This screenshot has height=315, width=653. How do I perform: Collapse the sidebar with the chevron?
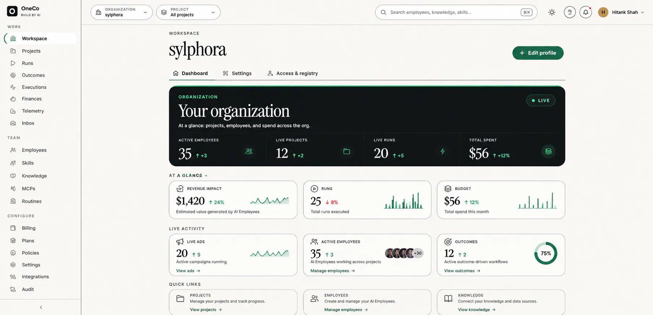[41, 307]
